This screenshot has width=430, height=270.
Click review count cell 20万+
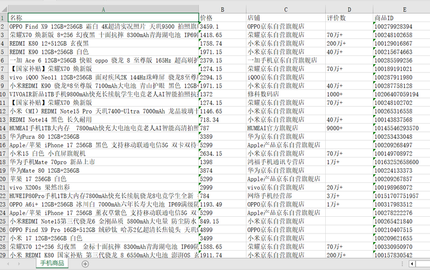[349, 187]
